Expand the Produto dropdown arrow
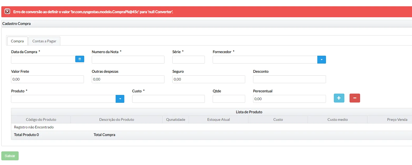 [x=120, y=99]
